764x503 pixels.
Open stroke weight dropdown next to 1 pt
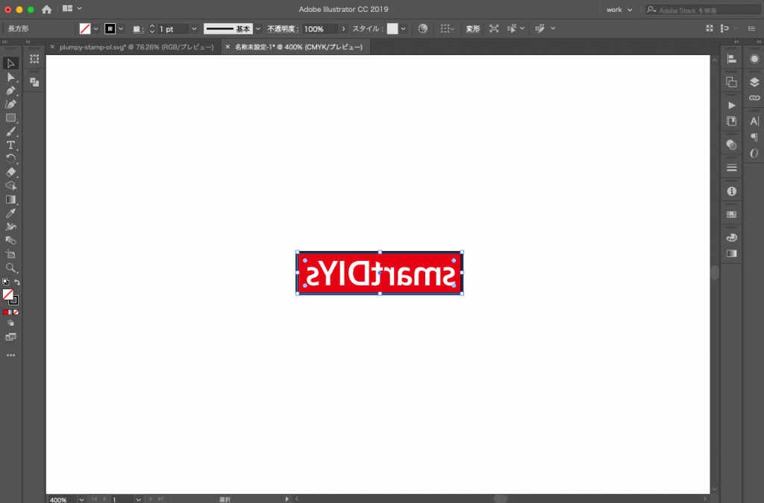(194, 29)
